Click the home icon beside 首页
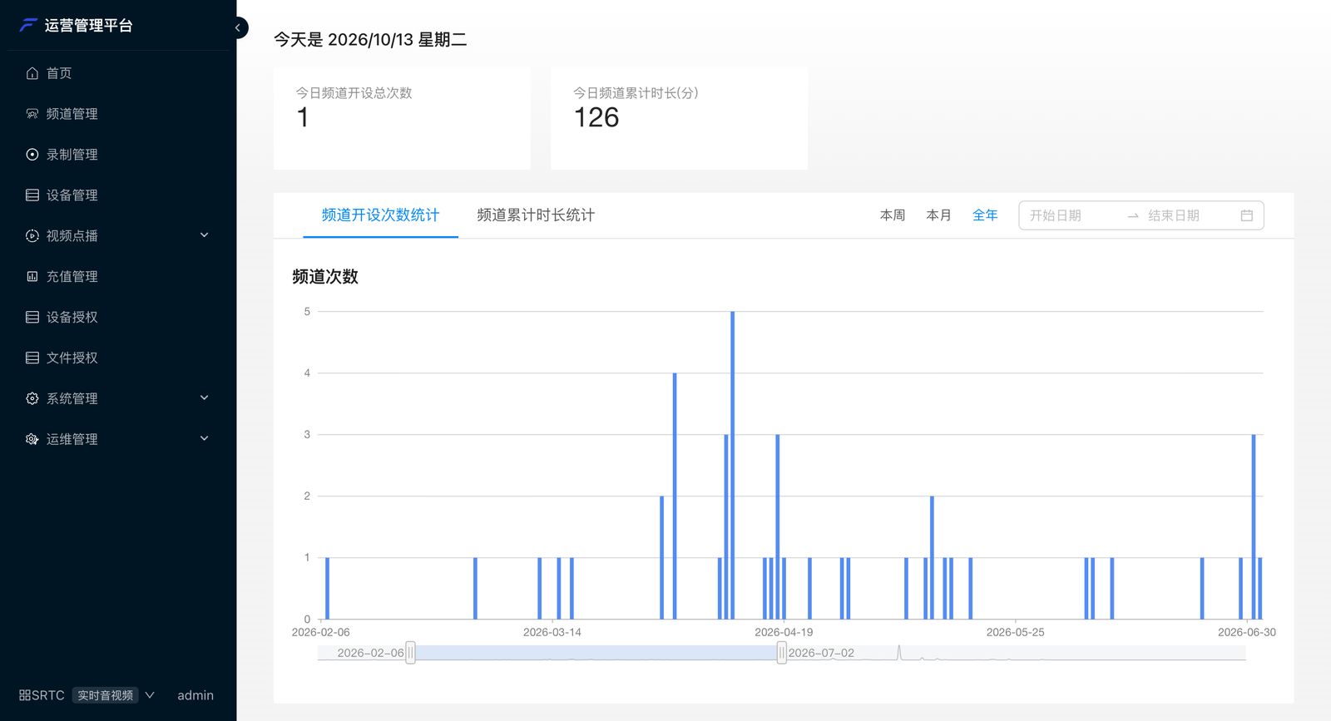The height and width of the screenshot is (721, 1331). click(32, 73)
